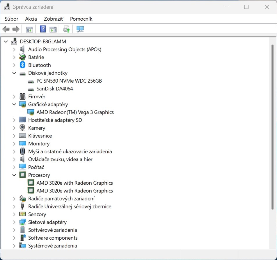Viewport: 277px width, 260px height.
Task: Click the Bluetooth category icon
Action: click(x=22, y=65)
